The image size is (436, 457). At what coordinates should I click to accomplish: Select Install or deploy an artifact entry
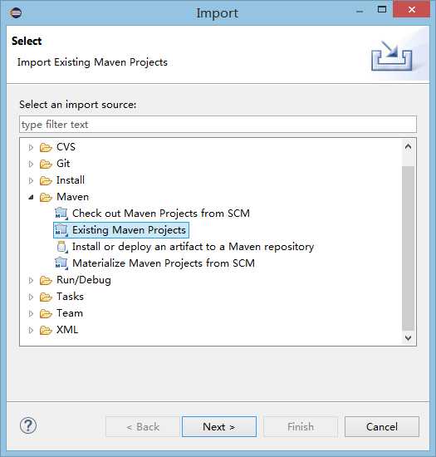tap(193, 247)
